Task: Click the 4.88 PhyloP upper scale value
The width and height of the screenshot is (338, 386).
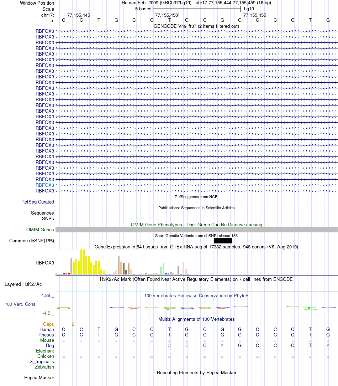Action: click(x=46, y=295)
